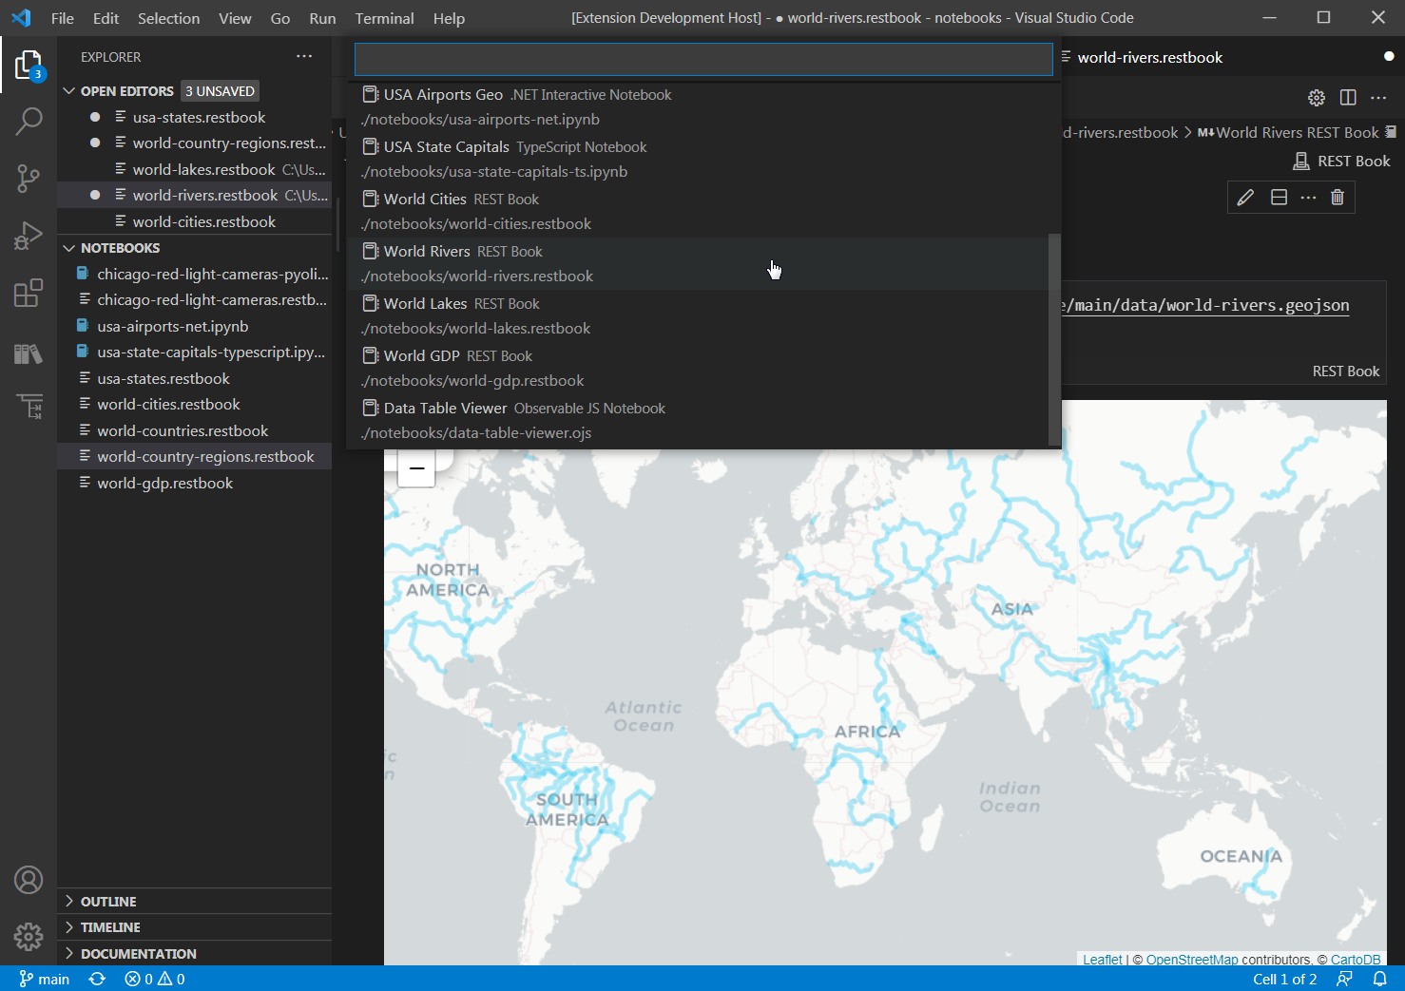
Task: Click the Leaflet attribution link
Action: 1103,959
